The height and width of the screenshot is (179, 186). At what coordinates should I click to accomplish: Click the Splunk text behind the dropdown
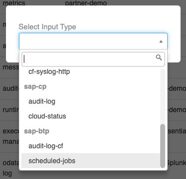click(x=177, y=163)
